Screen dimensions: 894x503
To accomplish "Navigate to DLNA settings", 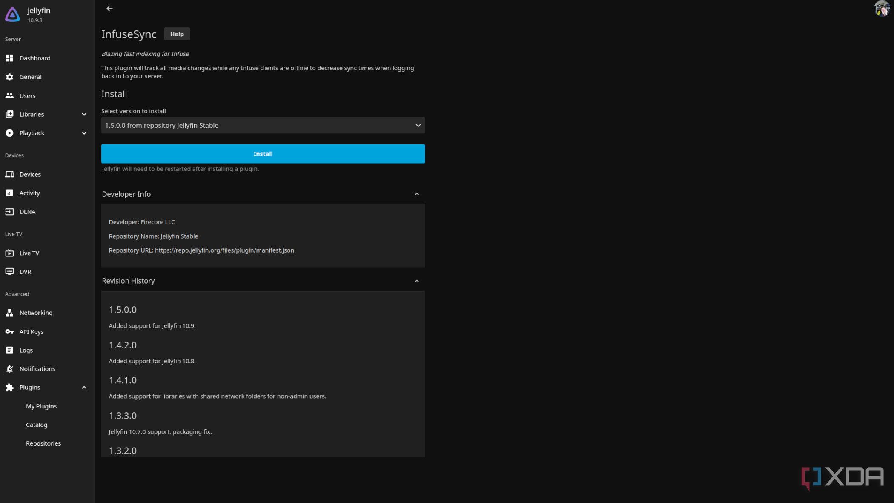I will (x=27, y=211).
